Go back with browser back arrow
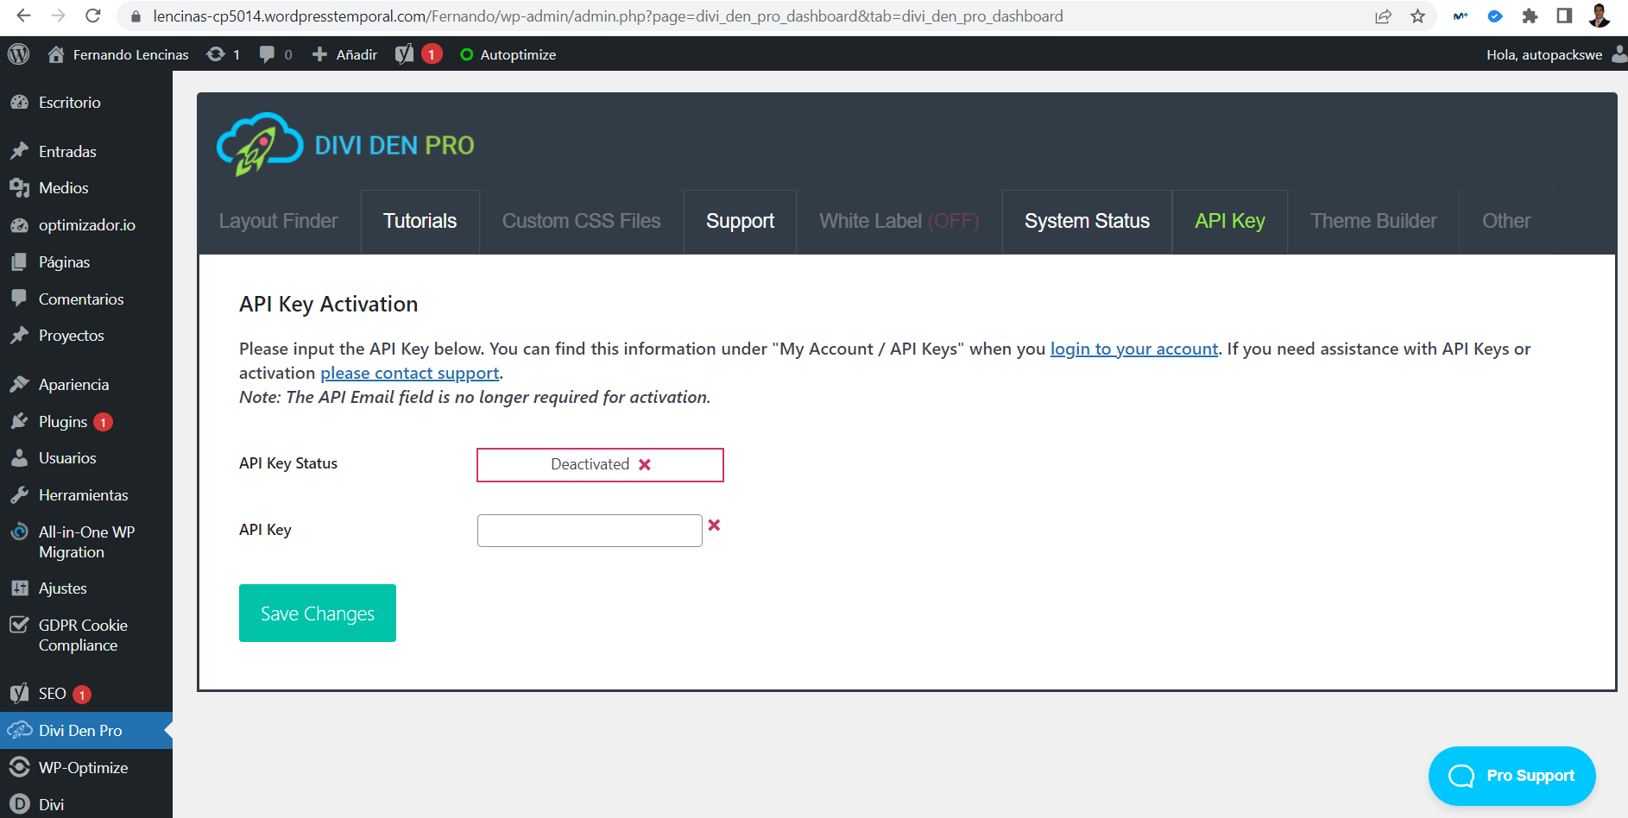The image size is (1628, 818). (23, 16)
